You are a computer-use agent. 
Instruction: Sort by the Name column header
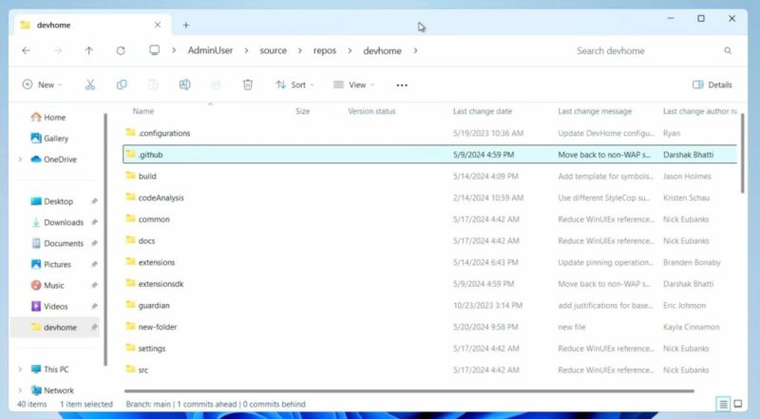[143, 111]
